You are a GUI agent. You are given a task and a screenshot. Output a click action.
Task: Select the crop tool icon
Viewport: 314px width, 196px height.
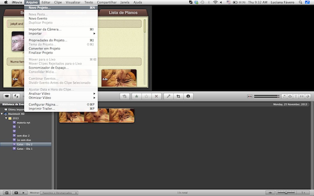point(178,96)
